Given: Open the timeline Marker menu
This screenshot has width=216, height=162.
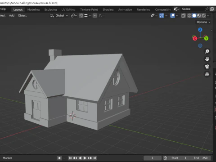Looking at the screenshot, I should coord(7,158).
